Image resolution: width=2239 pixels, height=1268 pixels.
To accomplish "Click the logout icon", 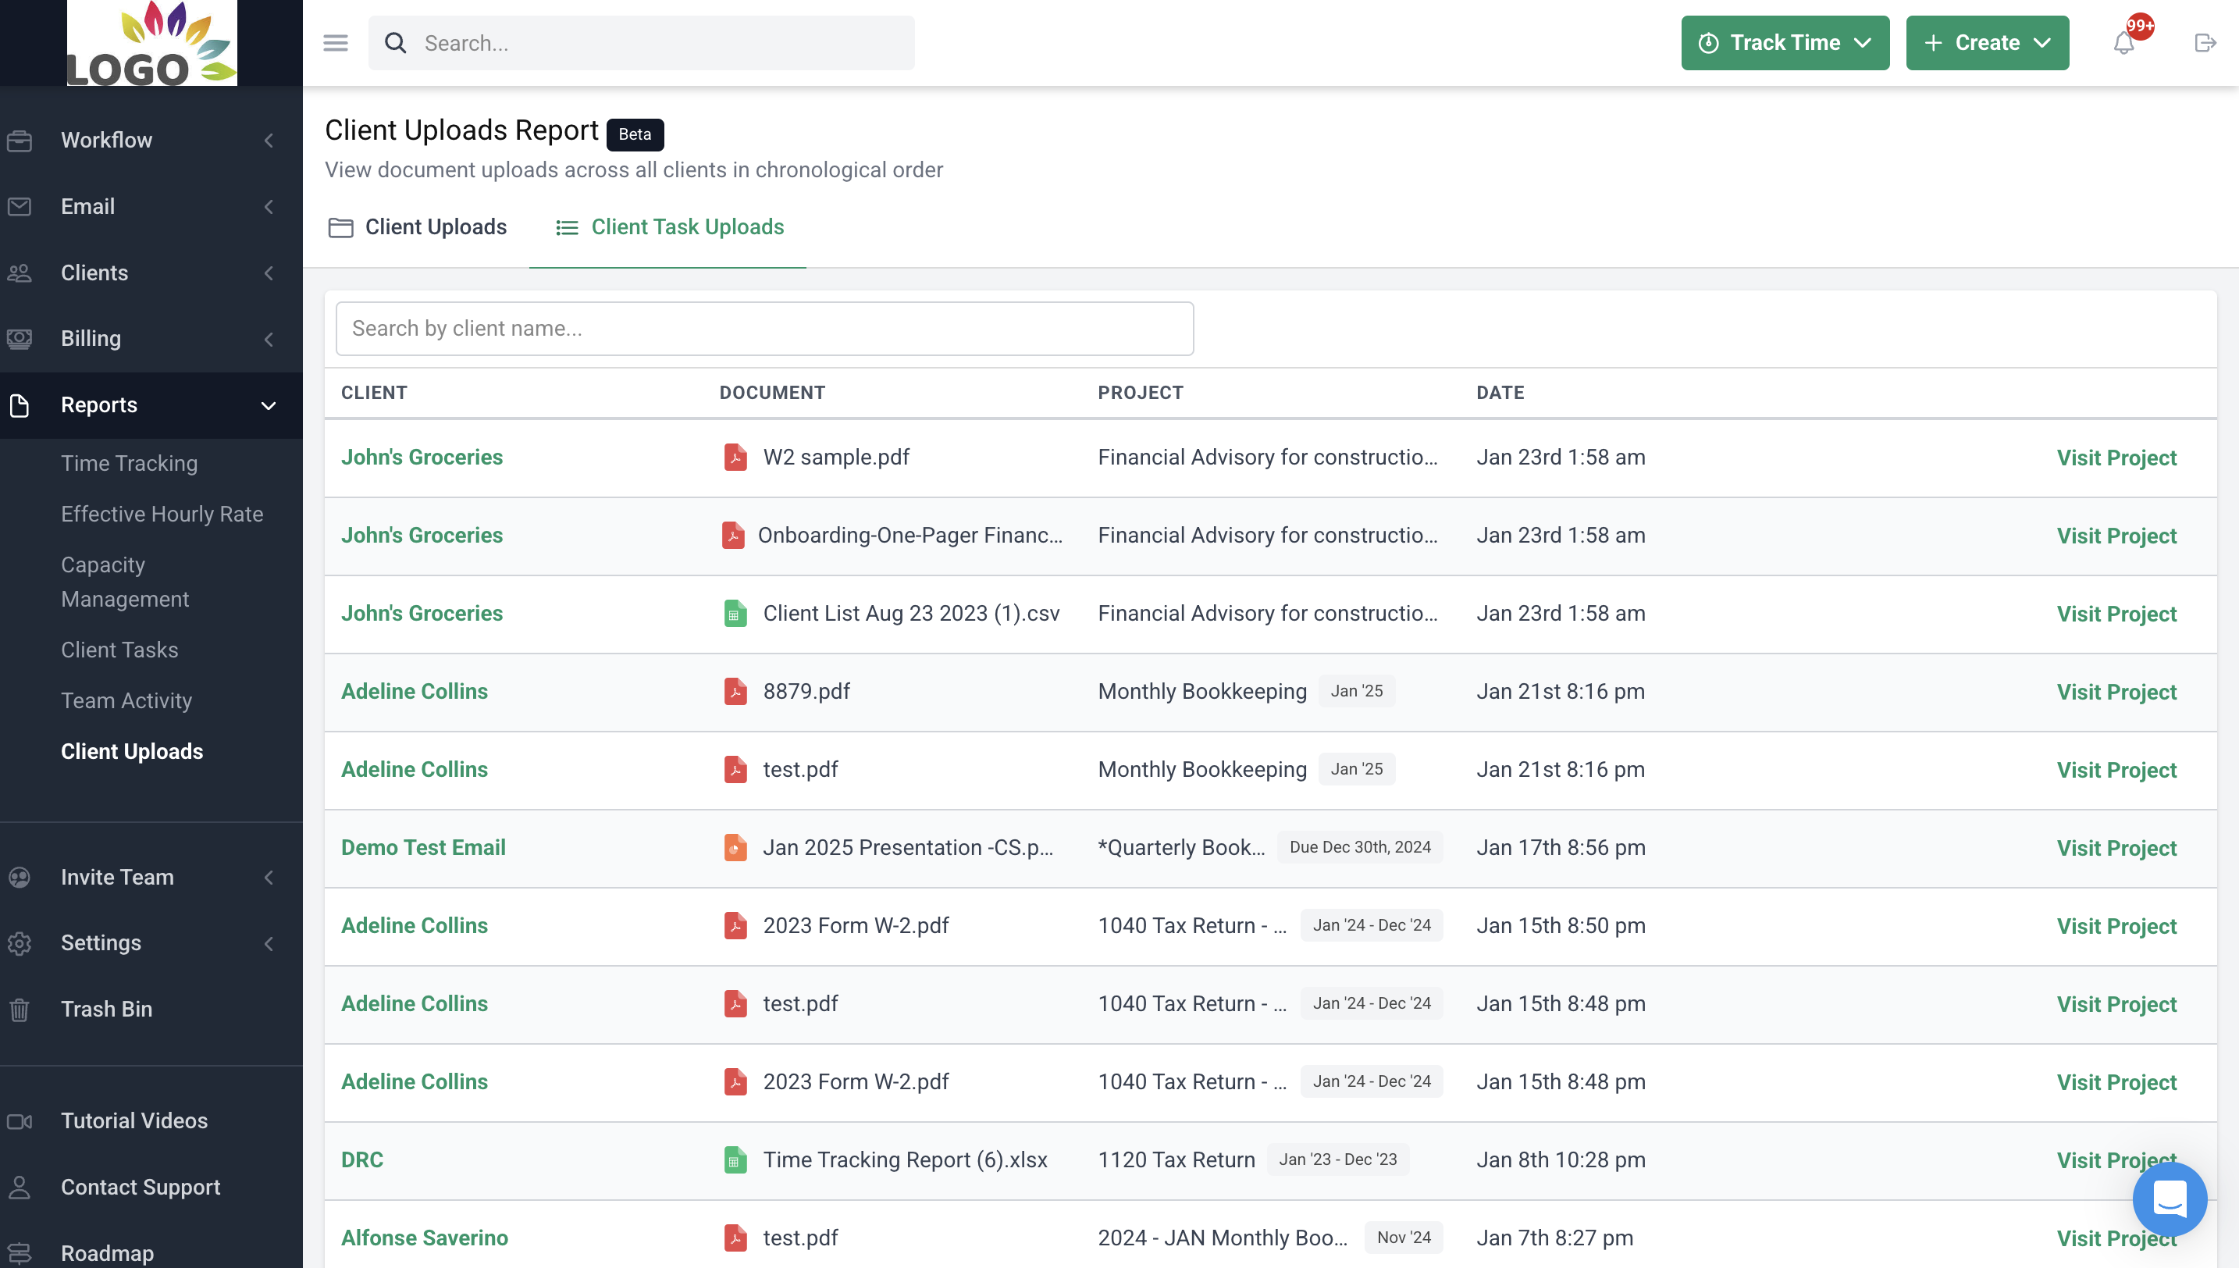I will pyautogui.click(x=2204, y=43).
